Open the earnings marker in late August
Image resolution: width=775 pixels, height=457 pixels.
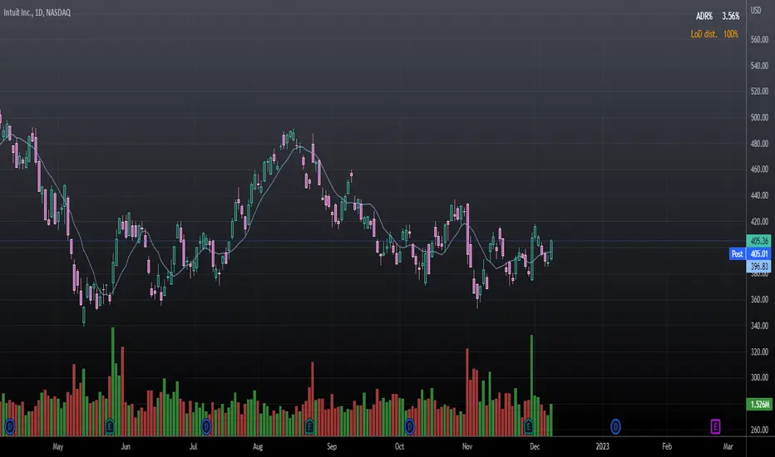[x=309, y=426]
